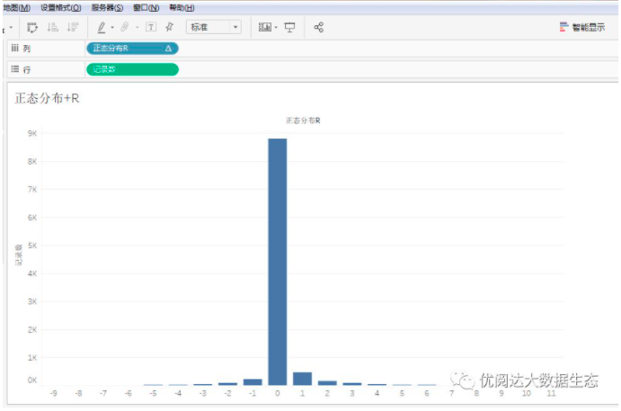Expand the show cards dropdown arrow
Image resolution: width=621 pixels, height=411 pixels.
276,28
